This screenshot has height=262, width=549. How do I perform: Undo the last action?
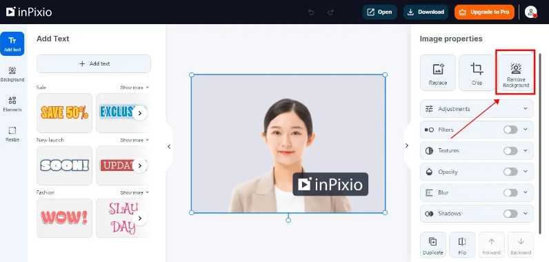[x=311, y=12]
